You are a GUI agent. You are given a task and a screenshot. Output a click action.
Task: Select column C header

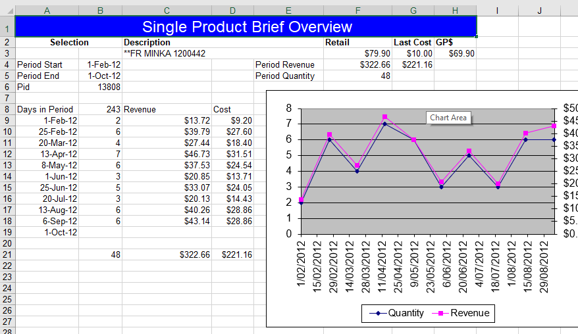click(167, 11)
